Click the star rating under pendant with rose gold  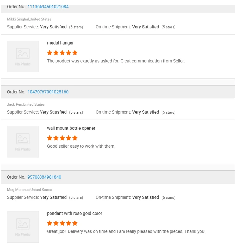62,223
